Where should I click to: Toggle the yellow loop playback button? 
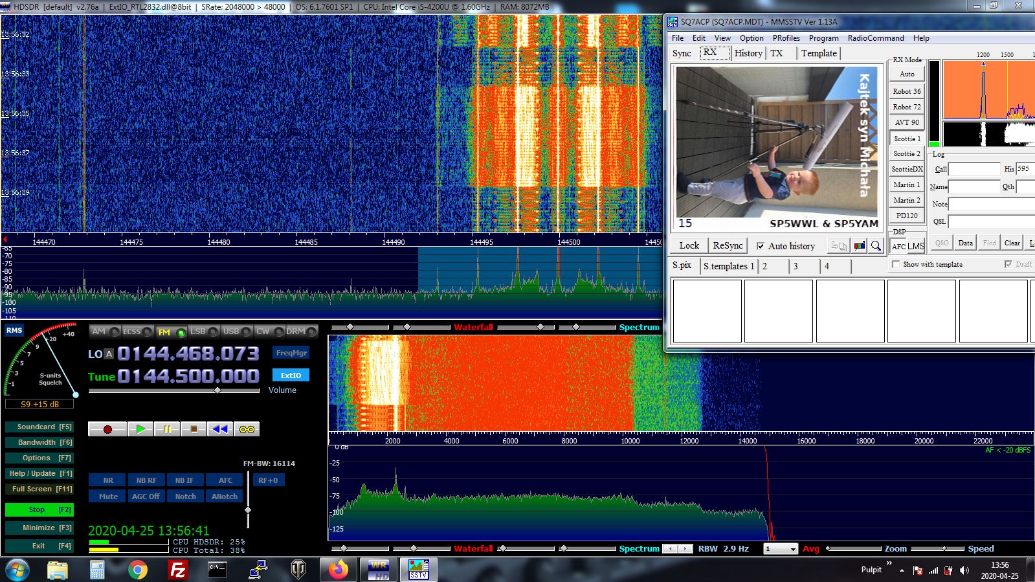point(247,429)
